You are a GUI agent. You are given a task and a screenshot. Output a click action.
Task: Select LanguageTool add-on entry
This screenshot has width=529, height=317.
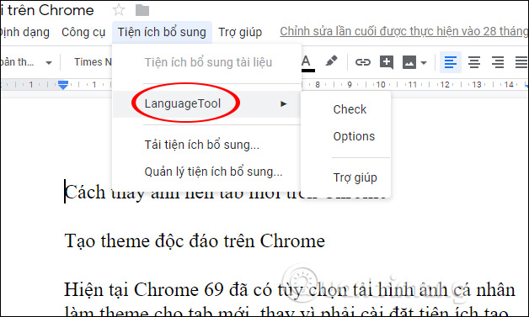[x=206, y=103]
